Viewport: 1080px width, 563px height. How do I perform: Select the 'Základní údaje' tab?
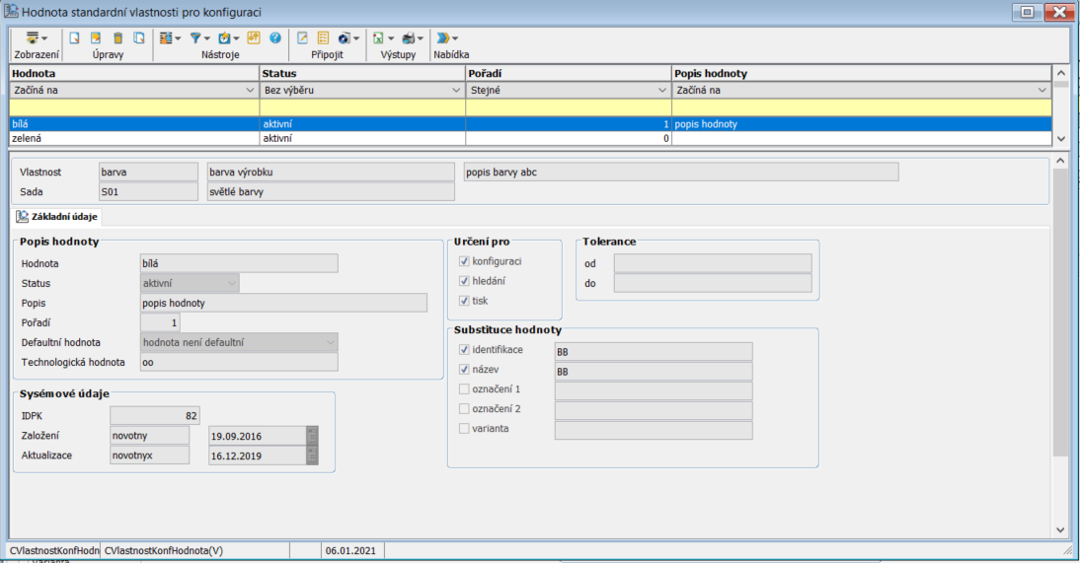point(56,217)
